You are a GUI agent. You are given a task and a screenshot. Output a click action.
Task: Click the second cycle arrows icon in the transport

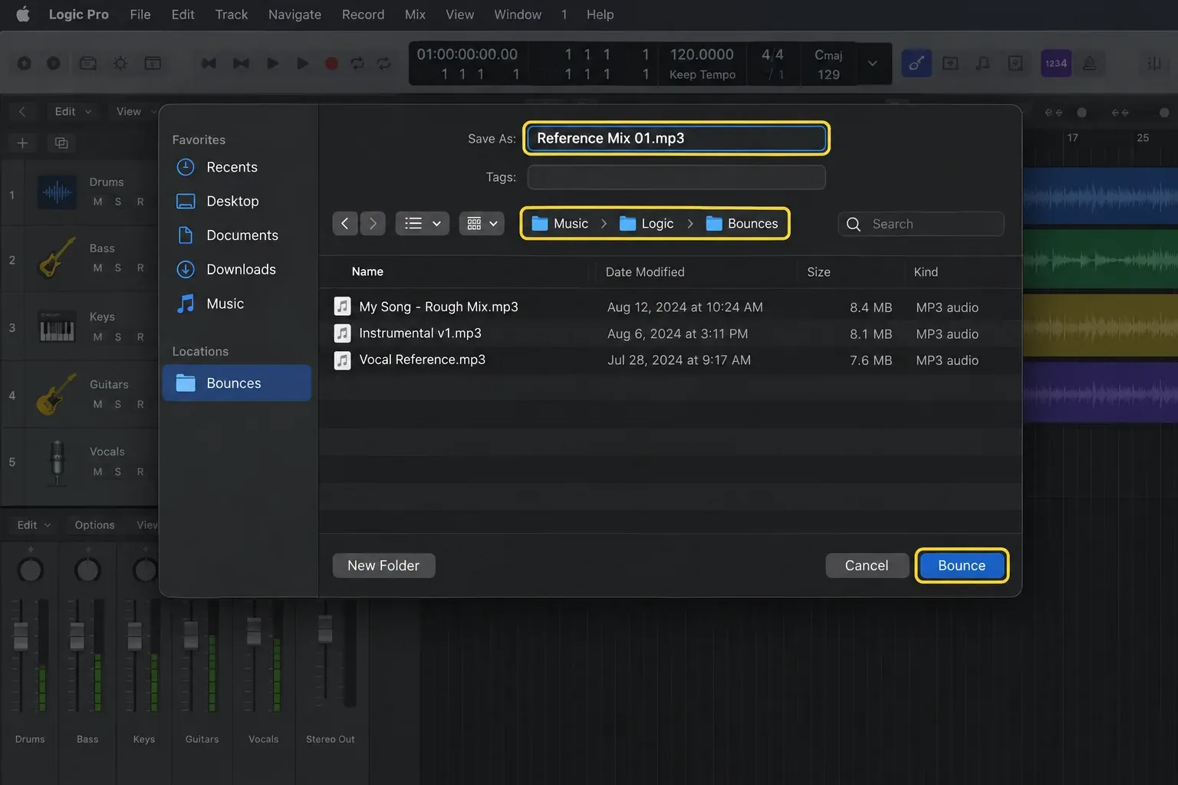point(384,64)
